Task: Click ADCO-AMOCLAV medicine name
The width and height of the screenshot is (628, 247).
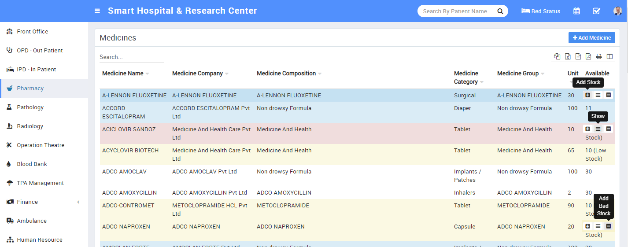Action: (x=124, y=172)
